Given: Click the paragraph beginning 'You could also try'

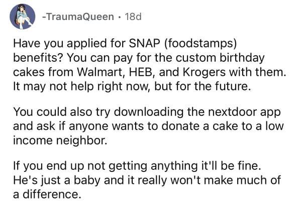Looking at the screenshot, I should (x=148, y=126).
